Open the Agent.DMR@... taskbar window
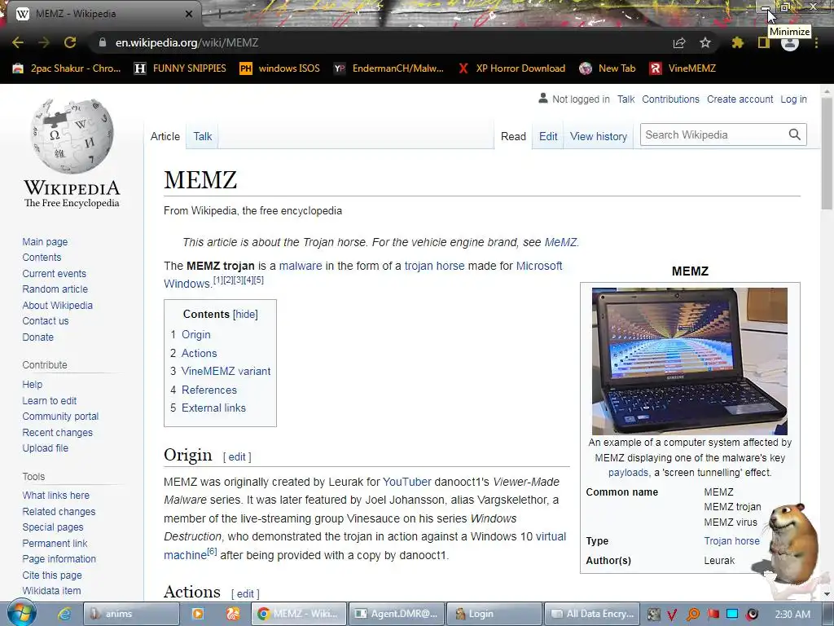Image resolution: width=834 pixels, height=626 pixels. (x=396, y=614)
